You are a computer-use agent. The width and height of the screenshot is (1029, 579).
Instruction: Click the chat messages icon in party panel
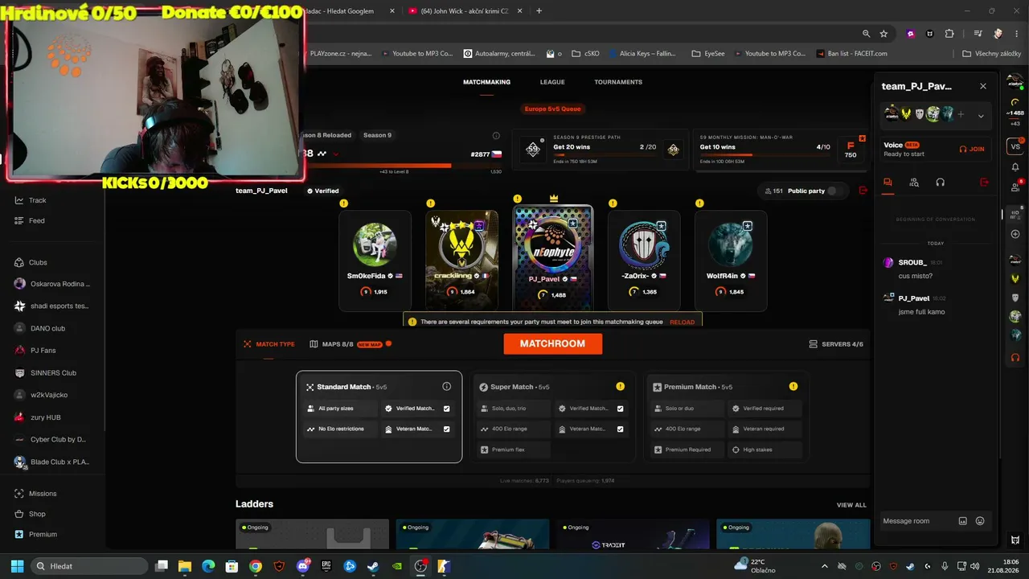pos(888,183)
